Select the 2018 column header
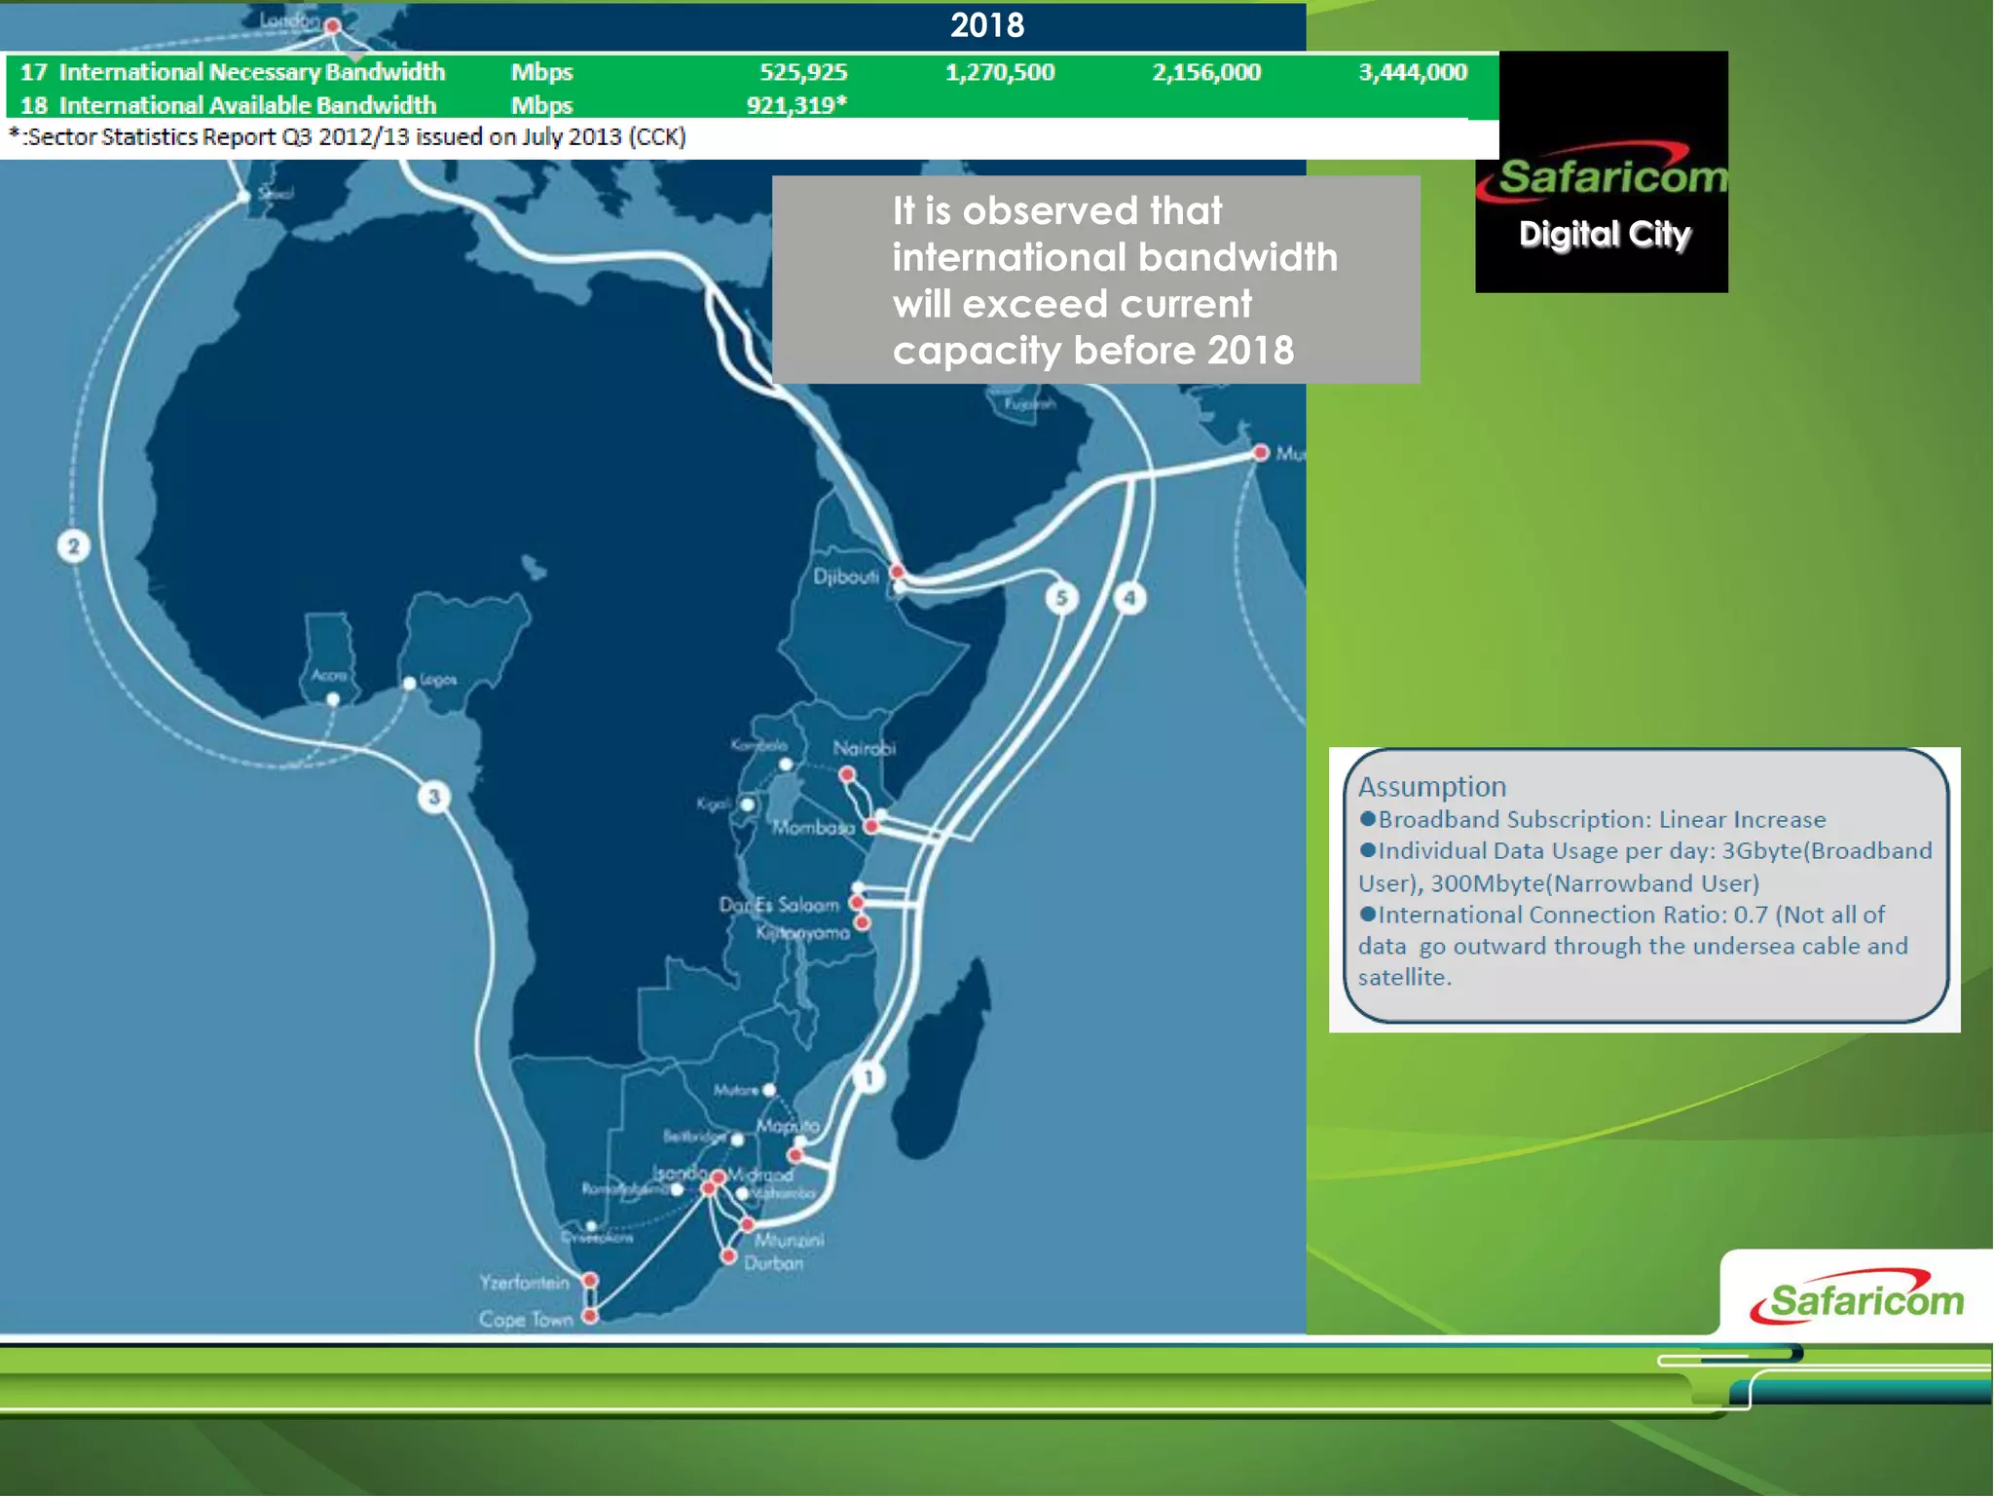Image resolution: width=1994 pixels, height=1496 pixels. 986,25
